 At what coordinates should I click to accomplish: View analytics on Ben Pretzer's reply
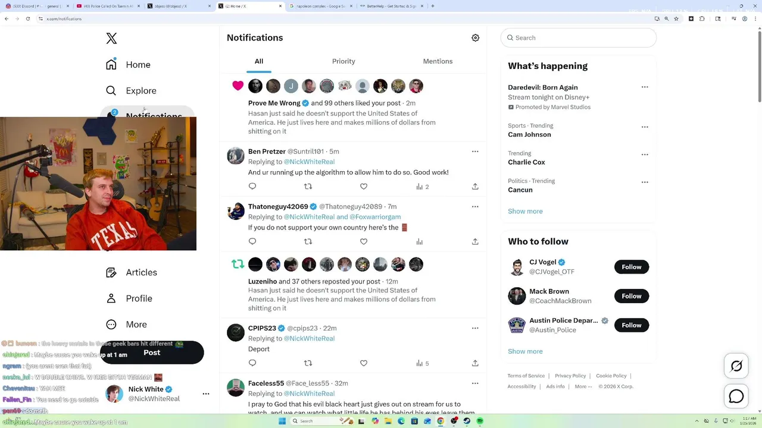coord(422,187)
